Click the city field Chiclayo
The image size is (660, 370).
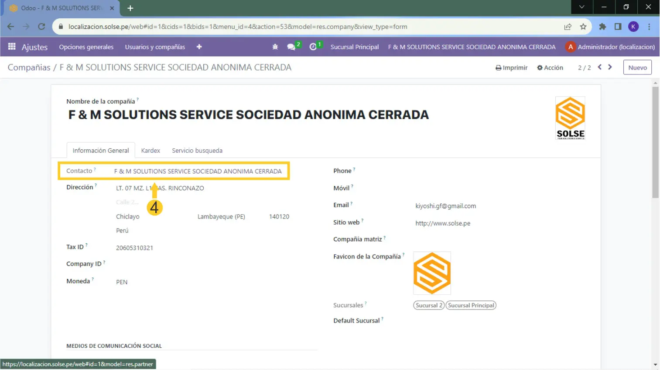tap(128, 216)
